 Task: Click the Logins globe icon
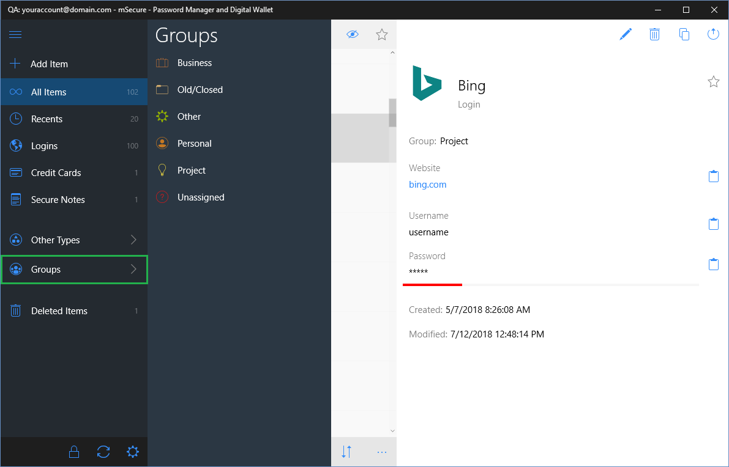[x=16, y=145]
